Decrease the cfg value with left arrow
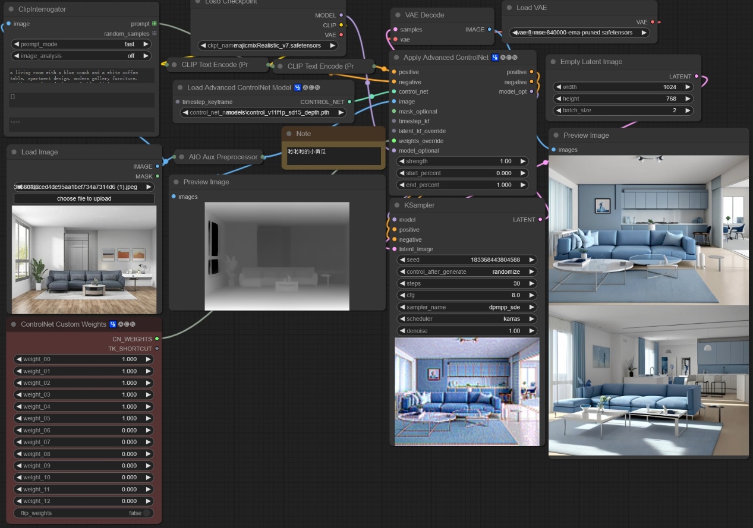753x528 pixels. (x=402, y=295)
